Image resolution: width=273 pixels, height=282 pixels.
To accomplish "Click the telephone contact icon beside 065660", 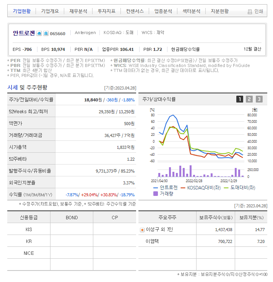I will coord(46,33).
